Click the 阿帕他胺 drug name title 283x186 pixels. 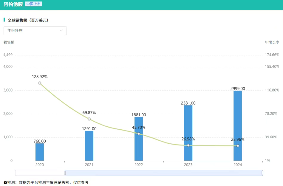(13, 4)
